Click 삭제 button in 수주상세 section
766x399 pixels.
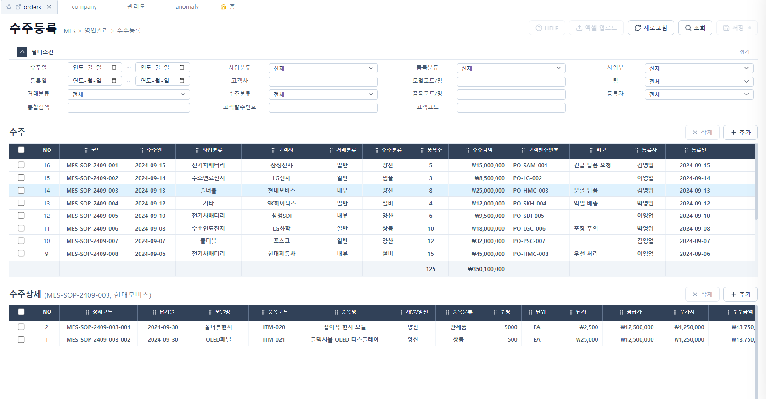[702, 294]
